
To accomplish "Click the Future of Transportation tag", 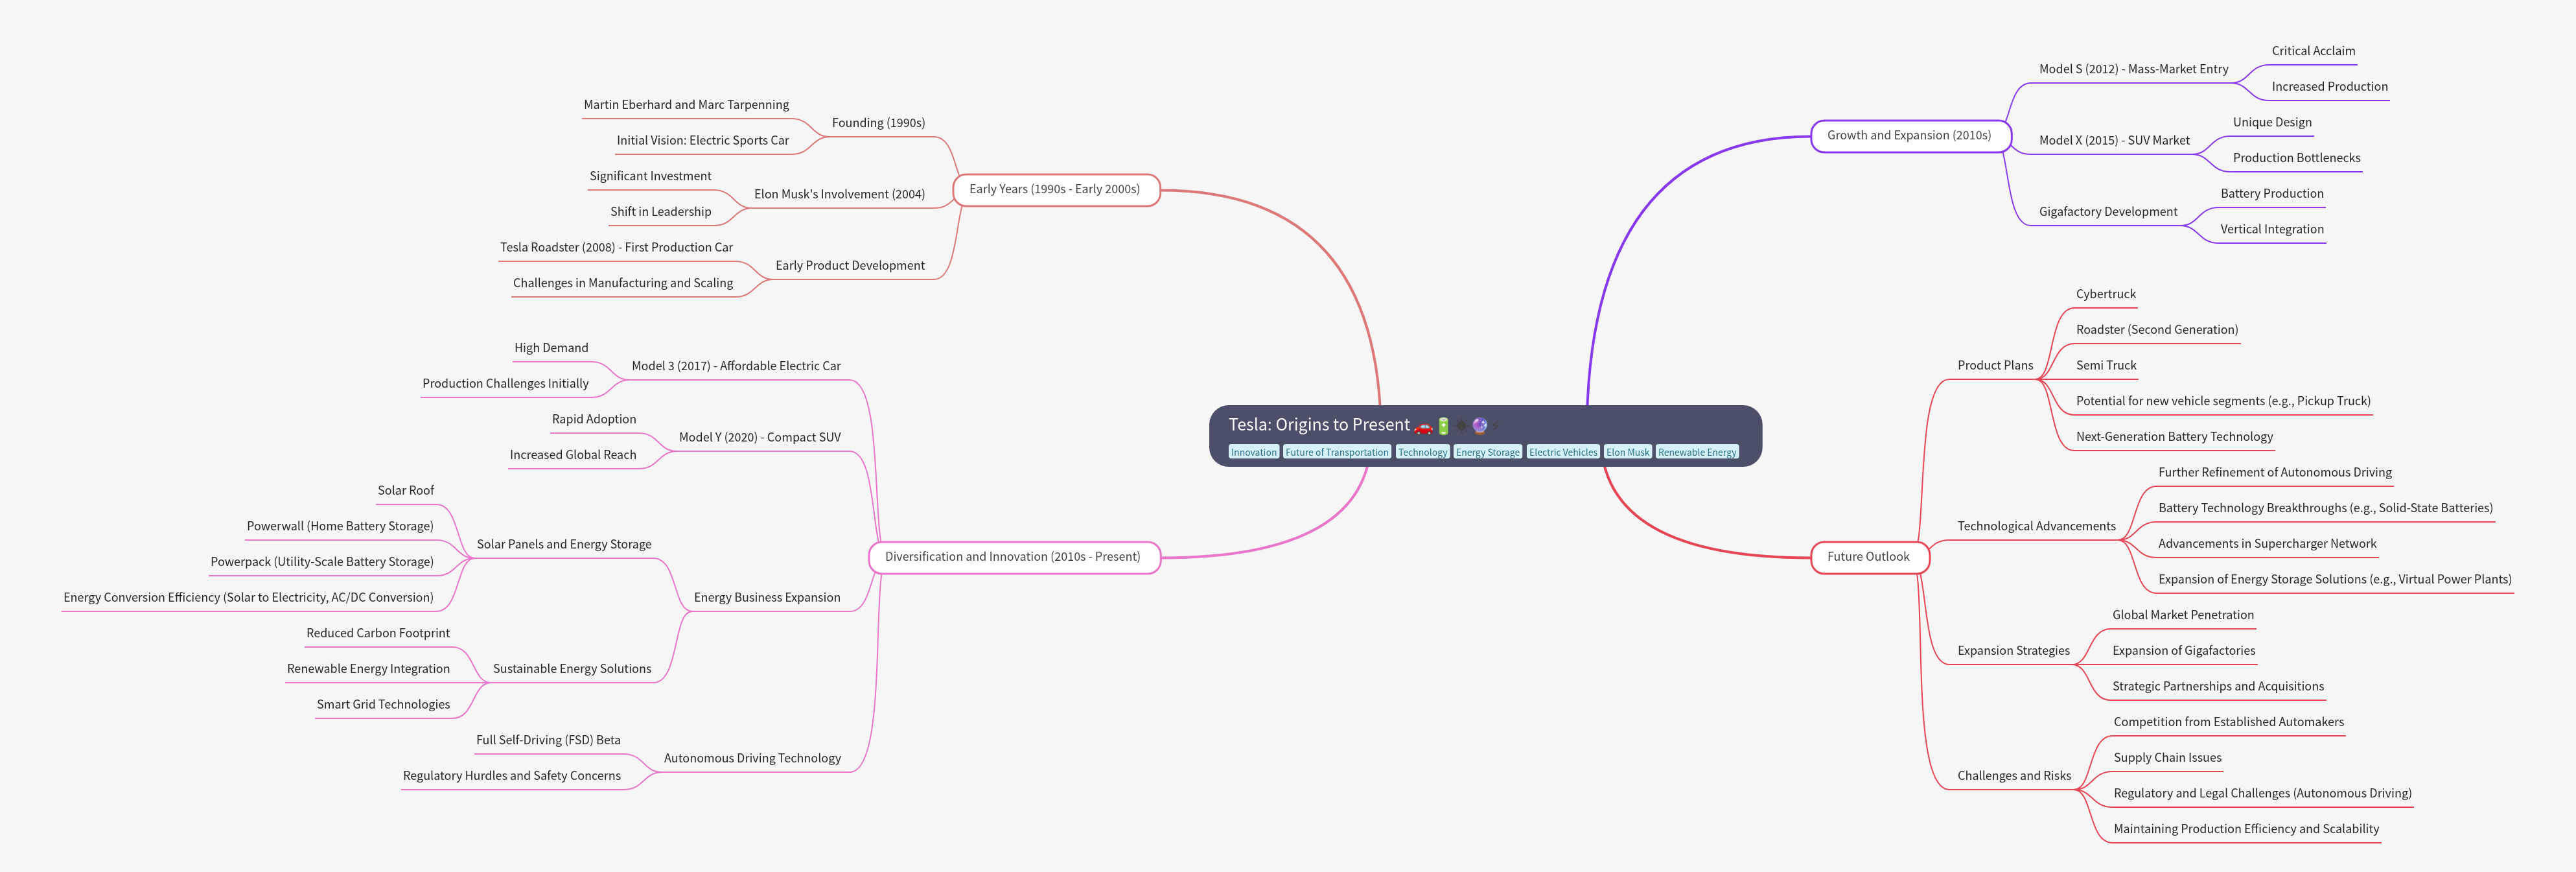I will (x=1337, y=452).
